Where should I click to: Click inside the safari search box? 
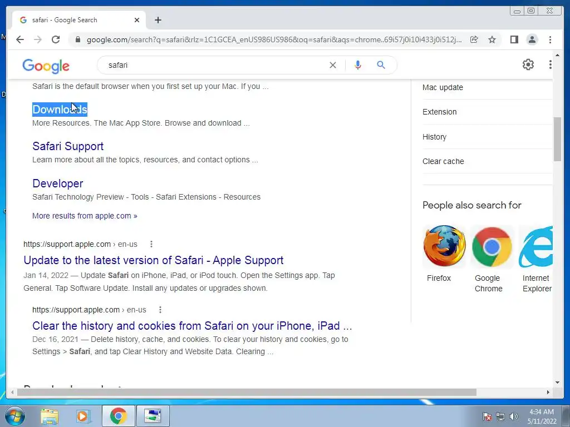click(x=214, y=65)
